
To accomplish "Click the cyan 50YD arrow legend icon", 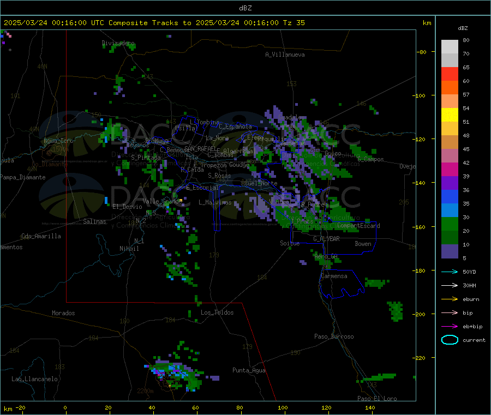I will click(450, 272).
